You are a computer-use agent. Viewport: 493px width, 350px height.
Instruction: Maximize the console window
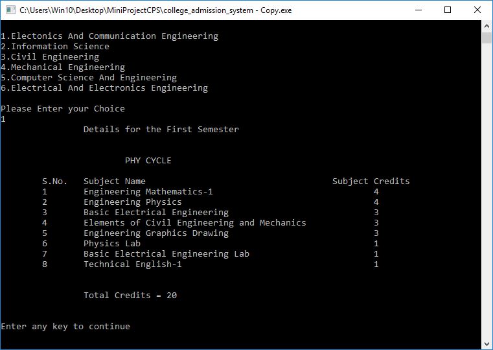[447, 10]
